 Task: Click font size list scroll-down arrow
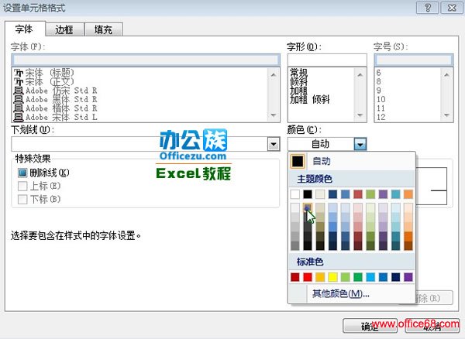446,115
